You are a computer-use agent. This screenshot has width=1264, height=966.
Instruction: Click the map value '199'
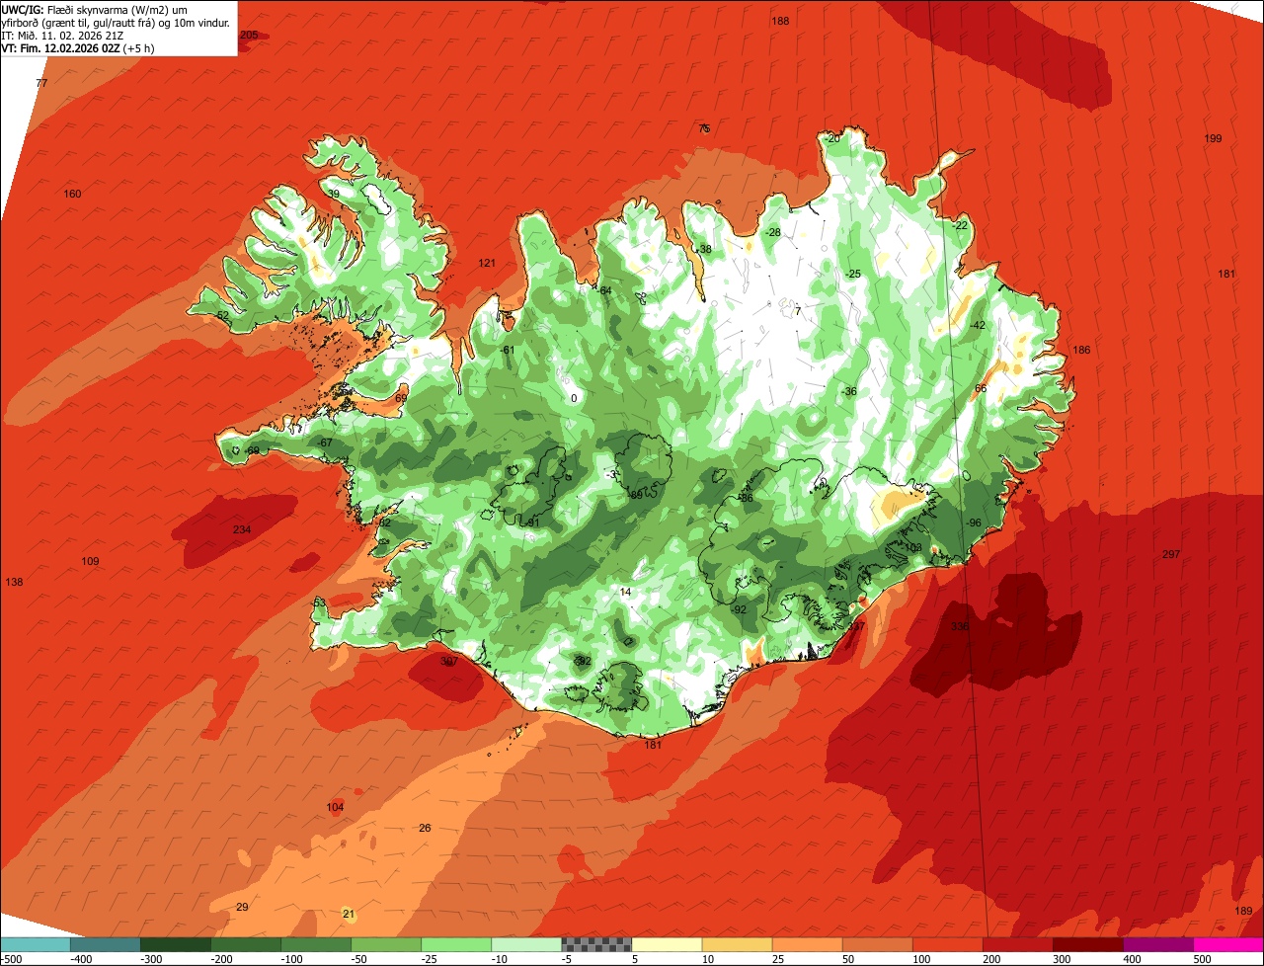coord(1213,138)
